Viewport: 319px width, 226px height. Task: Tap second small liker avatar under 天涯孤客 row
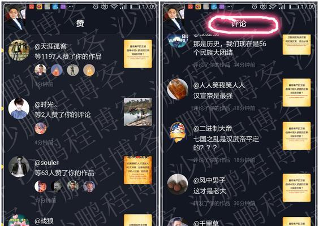pos(57,70)
